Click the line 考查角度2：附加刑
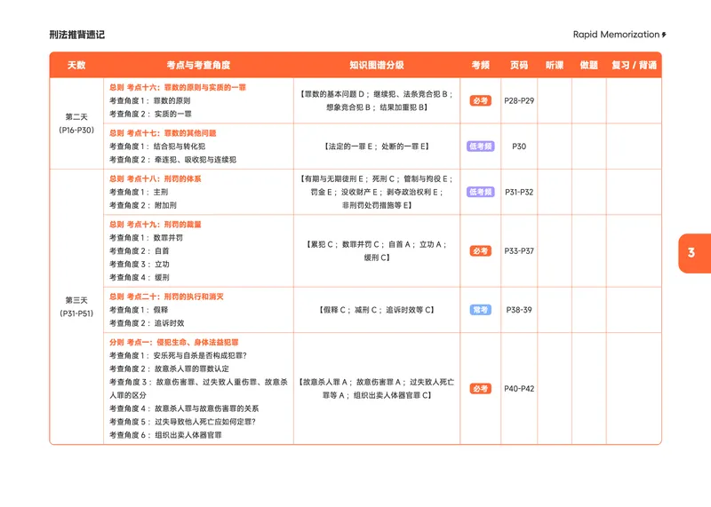711x507 pixels. [x=143, y=205]
